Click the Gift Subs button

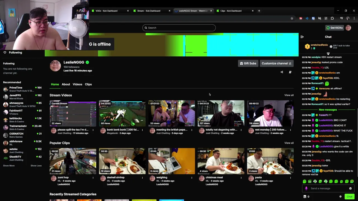[248, 63]
